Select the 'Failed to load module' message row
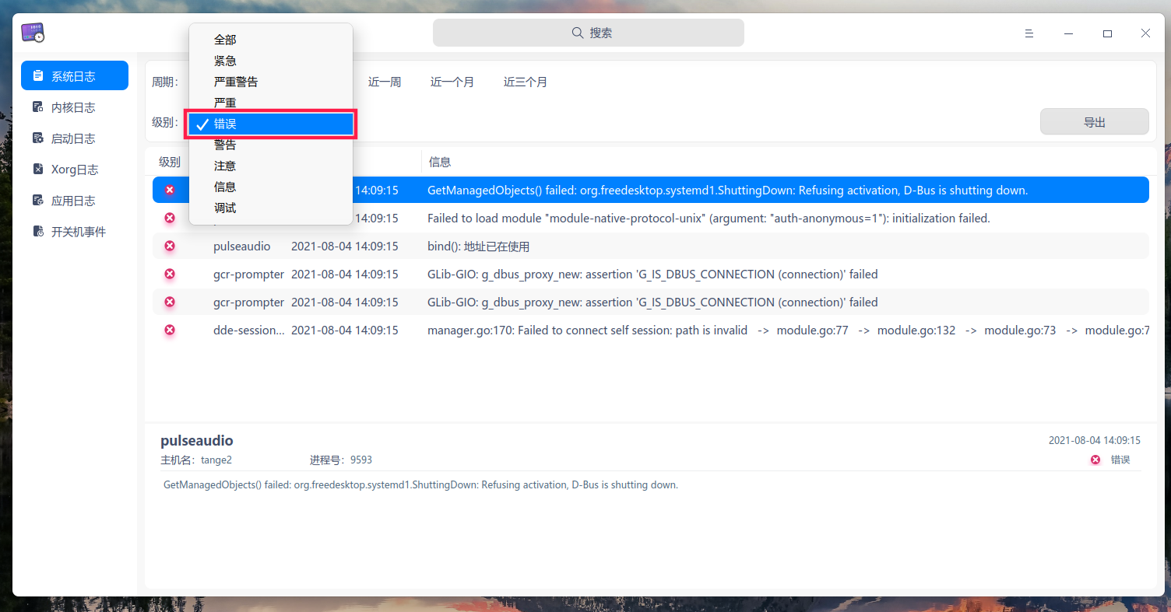The image size is (1171, 612). (709, 219)
